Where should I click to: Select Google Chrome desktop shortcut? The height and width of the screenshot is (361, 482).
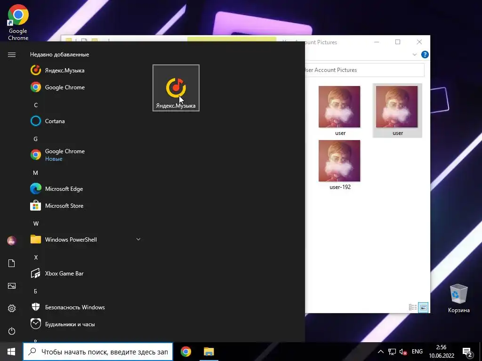click(x=18, y=23)
